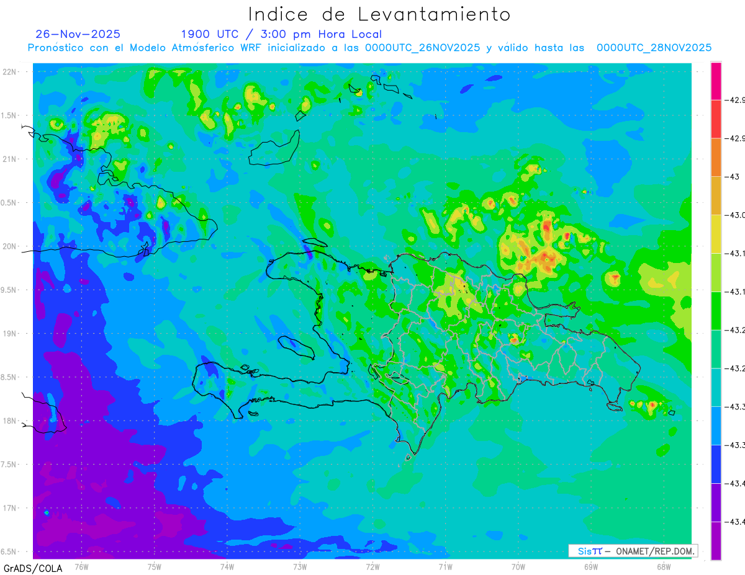The width and height of the screenshot is (745, 575).
Task: Click the '73W' longitude label
Action: pos(300,566)
